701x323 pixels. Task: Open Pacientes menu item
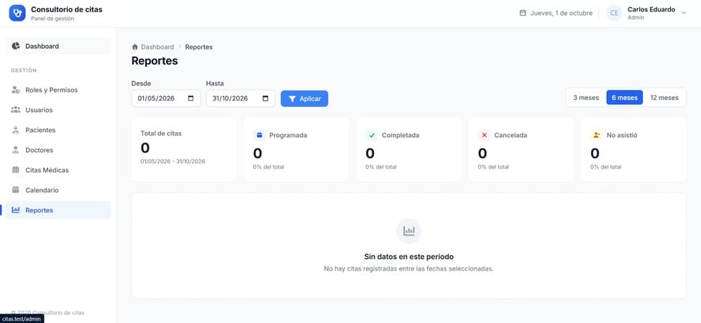(58, 130)
